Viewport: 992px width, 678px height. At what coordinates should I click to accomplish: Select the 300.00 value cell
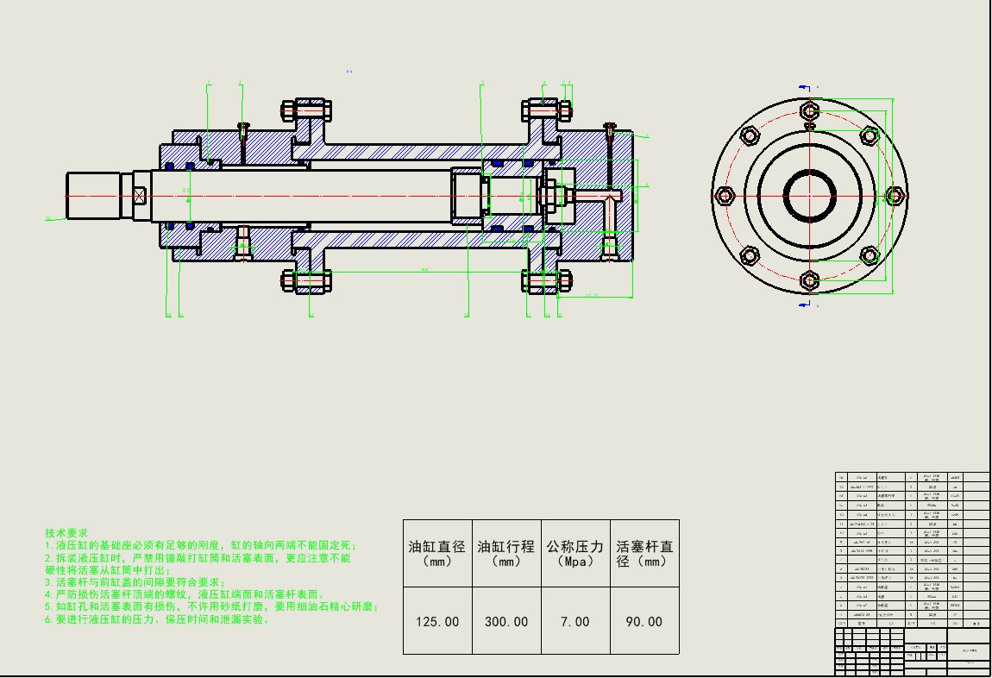(x=505, y=621)
